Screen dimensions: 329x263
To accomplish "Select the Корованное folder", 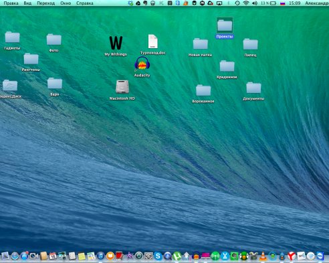I will (x=203, y=94).
